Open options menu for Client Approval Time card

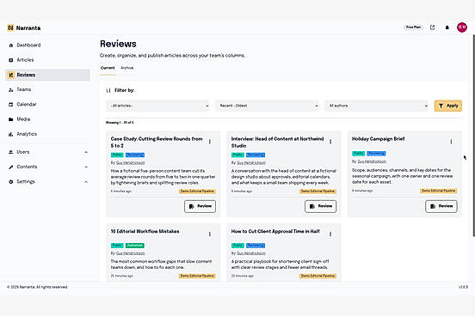pyautogui.click(x=330, y=234)
